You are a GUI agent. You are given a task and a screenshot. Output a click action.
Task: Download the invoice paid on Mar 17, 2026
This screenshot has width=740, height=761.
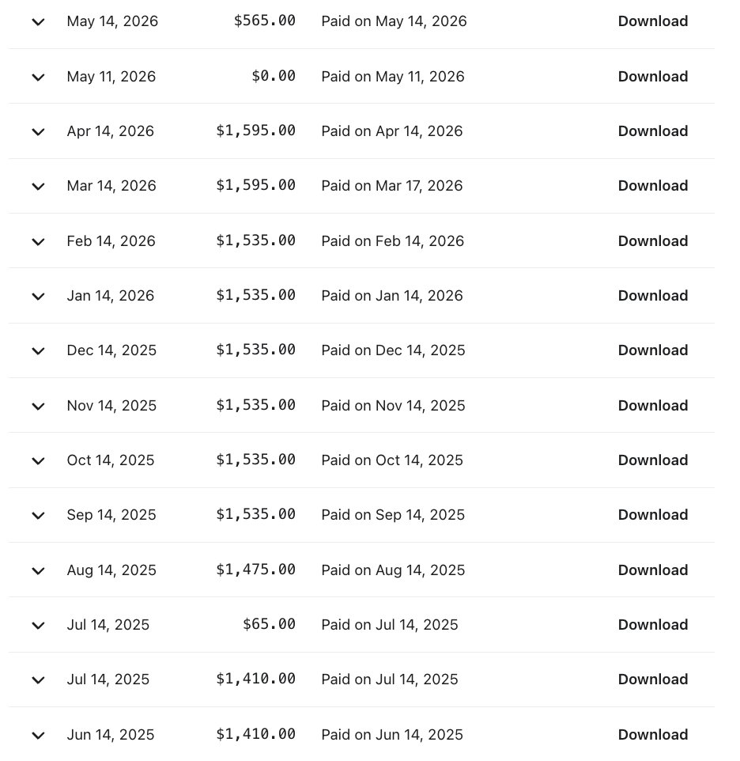tap(653, 185)
